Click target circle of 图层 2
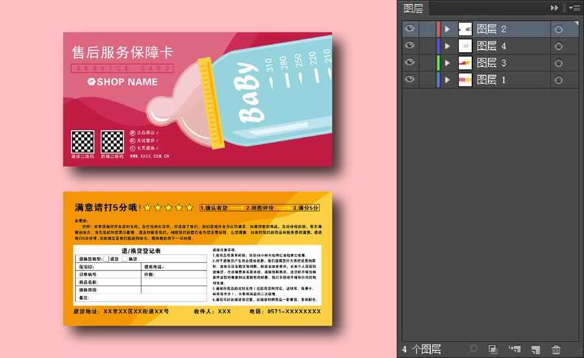Screen dimensions: 584x358 558,29
